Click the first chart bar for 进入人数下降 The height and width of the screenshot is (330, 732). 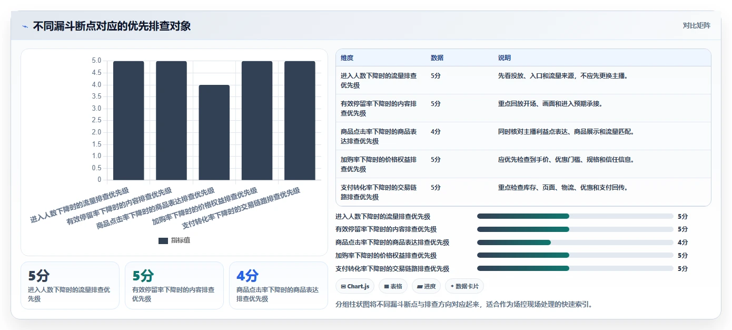tap(128, 120)
